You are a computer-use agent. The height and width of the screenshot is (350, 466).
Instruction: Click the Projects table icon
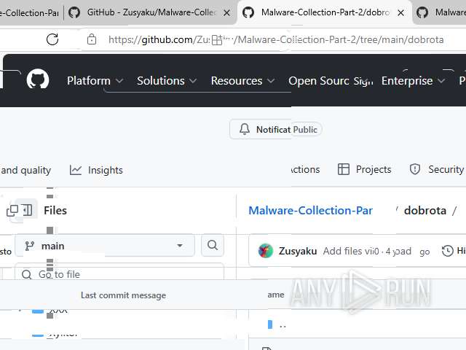(344, 169)
